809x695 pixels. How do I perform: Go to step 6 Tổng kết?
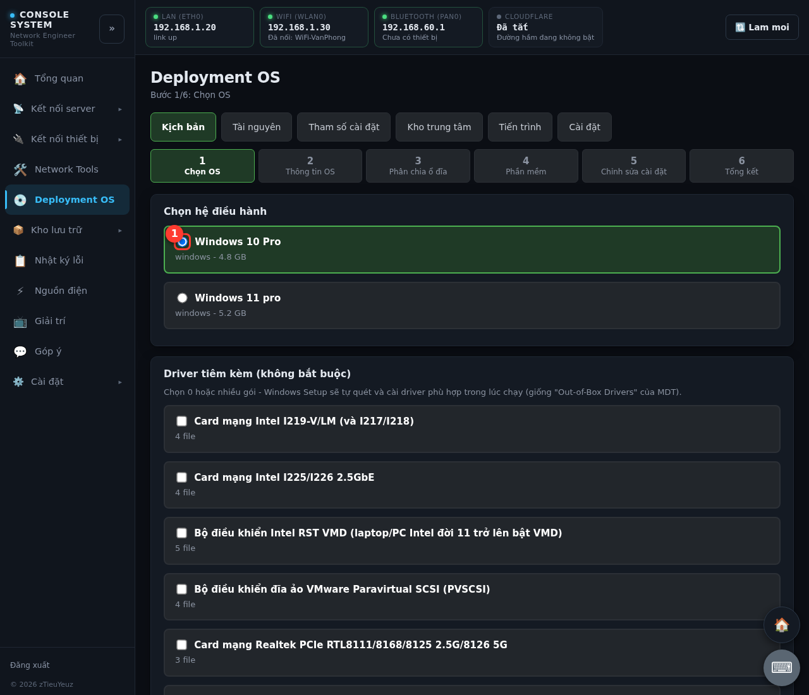coord(741,166)
